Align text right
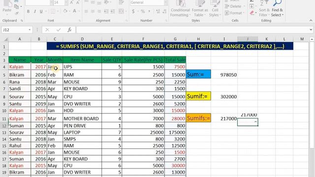The height and width of the screenshot is (177, 315). click(99, 11)
